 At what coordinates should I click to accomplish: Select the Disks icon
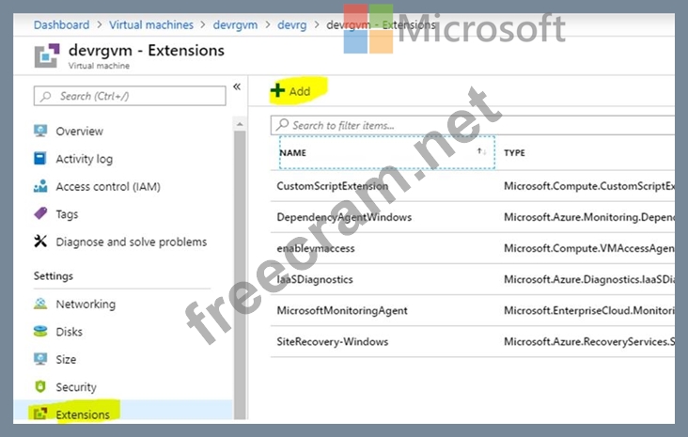coord(40,332)
